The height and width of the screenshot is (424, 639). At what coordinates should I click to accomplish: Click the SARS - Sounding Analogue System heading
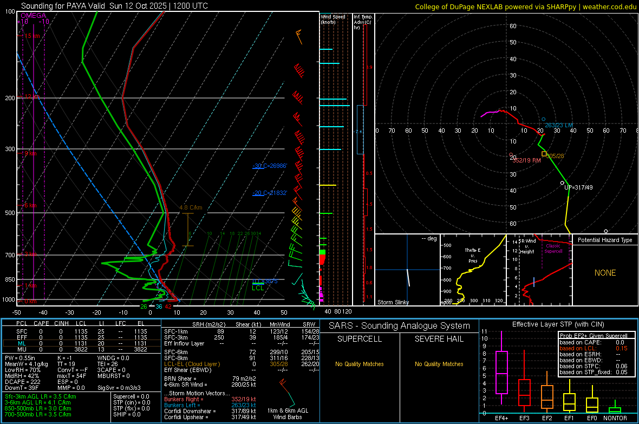399,326
